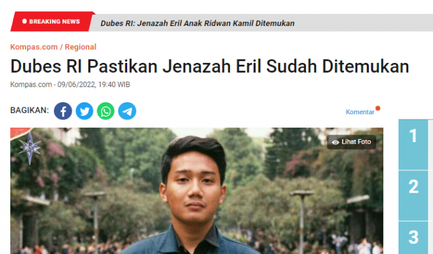Screen dimensions: 433x254
Task: Click article title Dubes RI Pastikan Jenazah
Action: (210, 66)
